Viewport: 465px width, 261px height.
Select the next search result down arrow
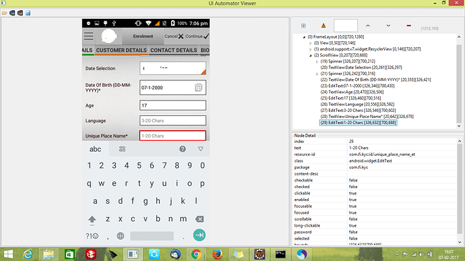(x=388, y=26)
